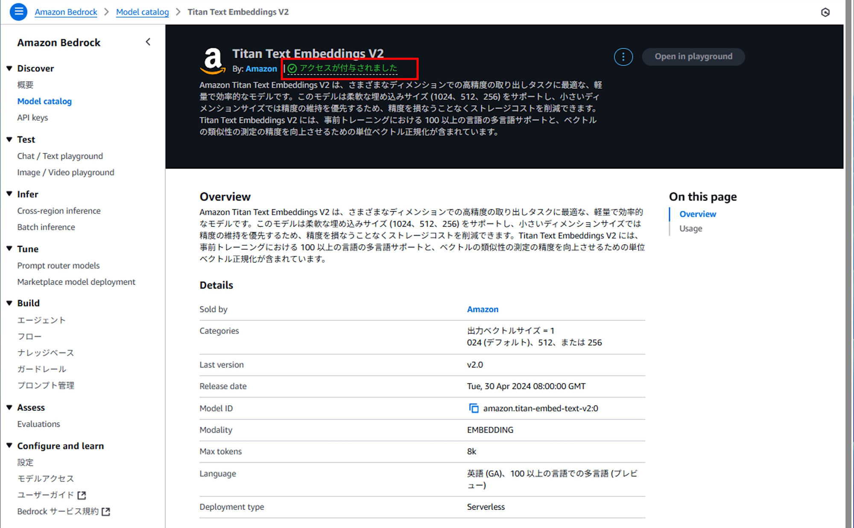Click the external link icon beside ユーザーガイド

click(x=82, y=495)
